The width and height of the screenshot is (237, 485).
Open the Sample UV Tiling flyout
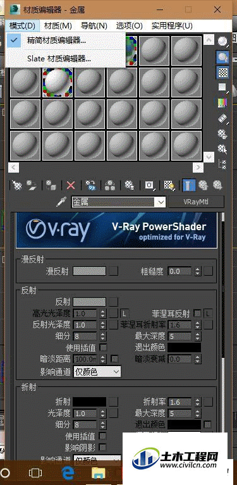[222, 87]
